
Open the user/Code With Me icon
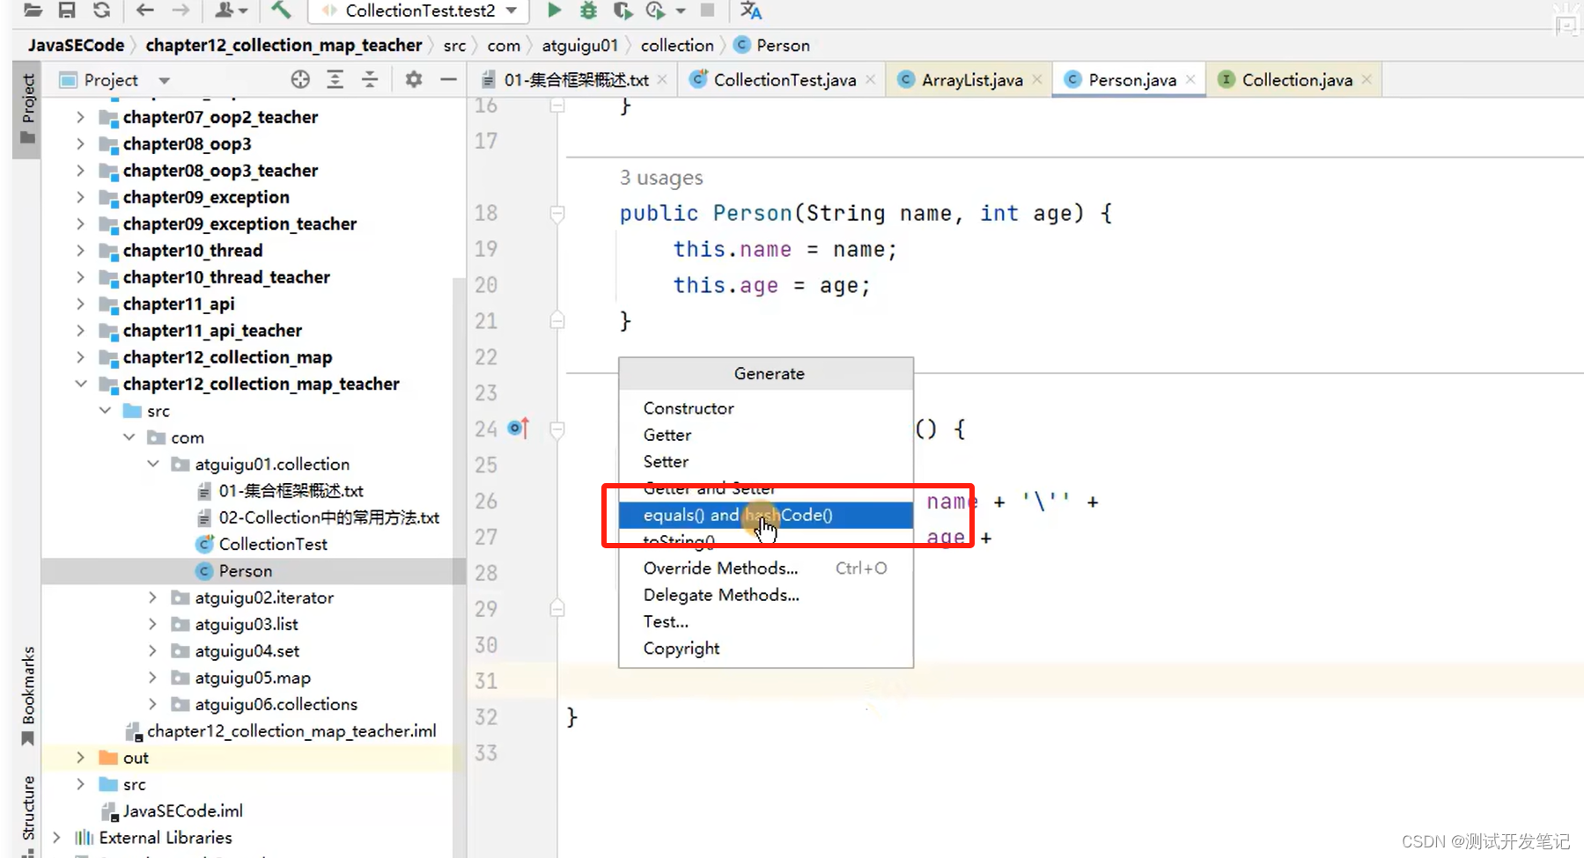click(x=231, y=11)
